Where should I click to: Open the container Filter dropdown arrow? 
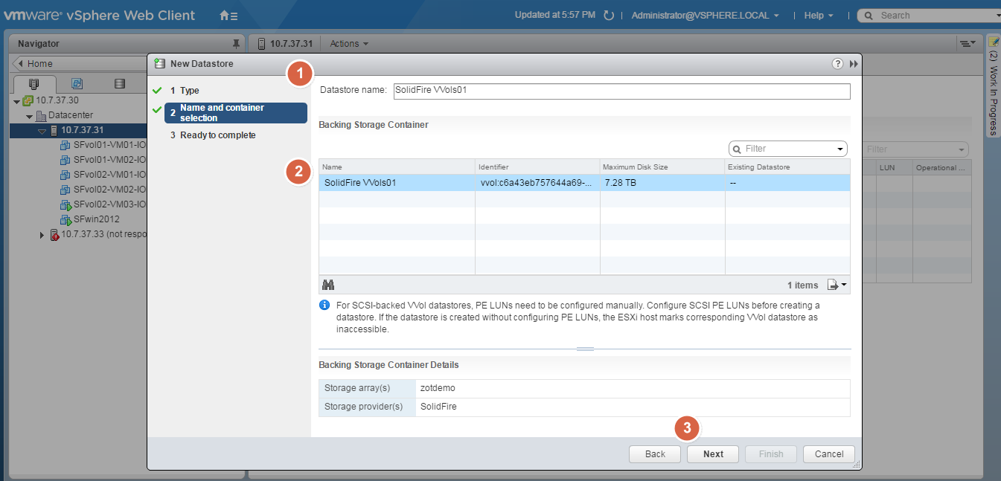(841, 149)
